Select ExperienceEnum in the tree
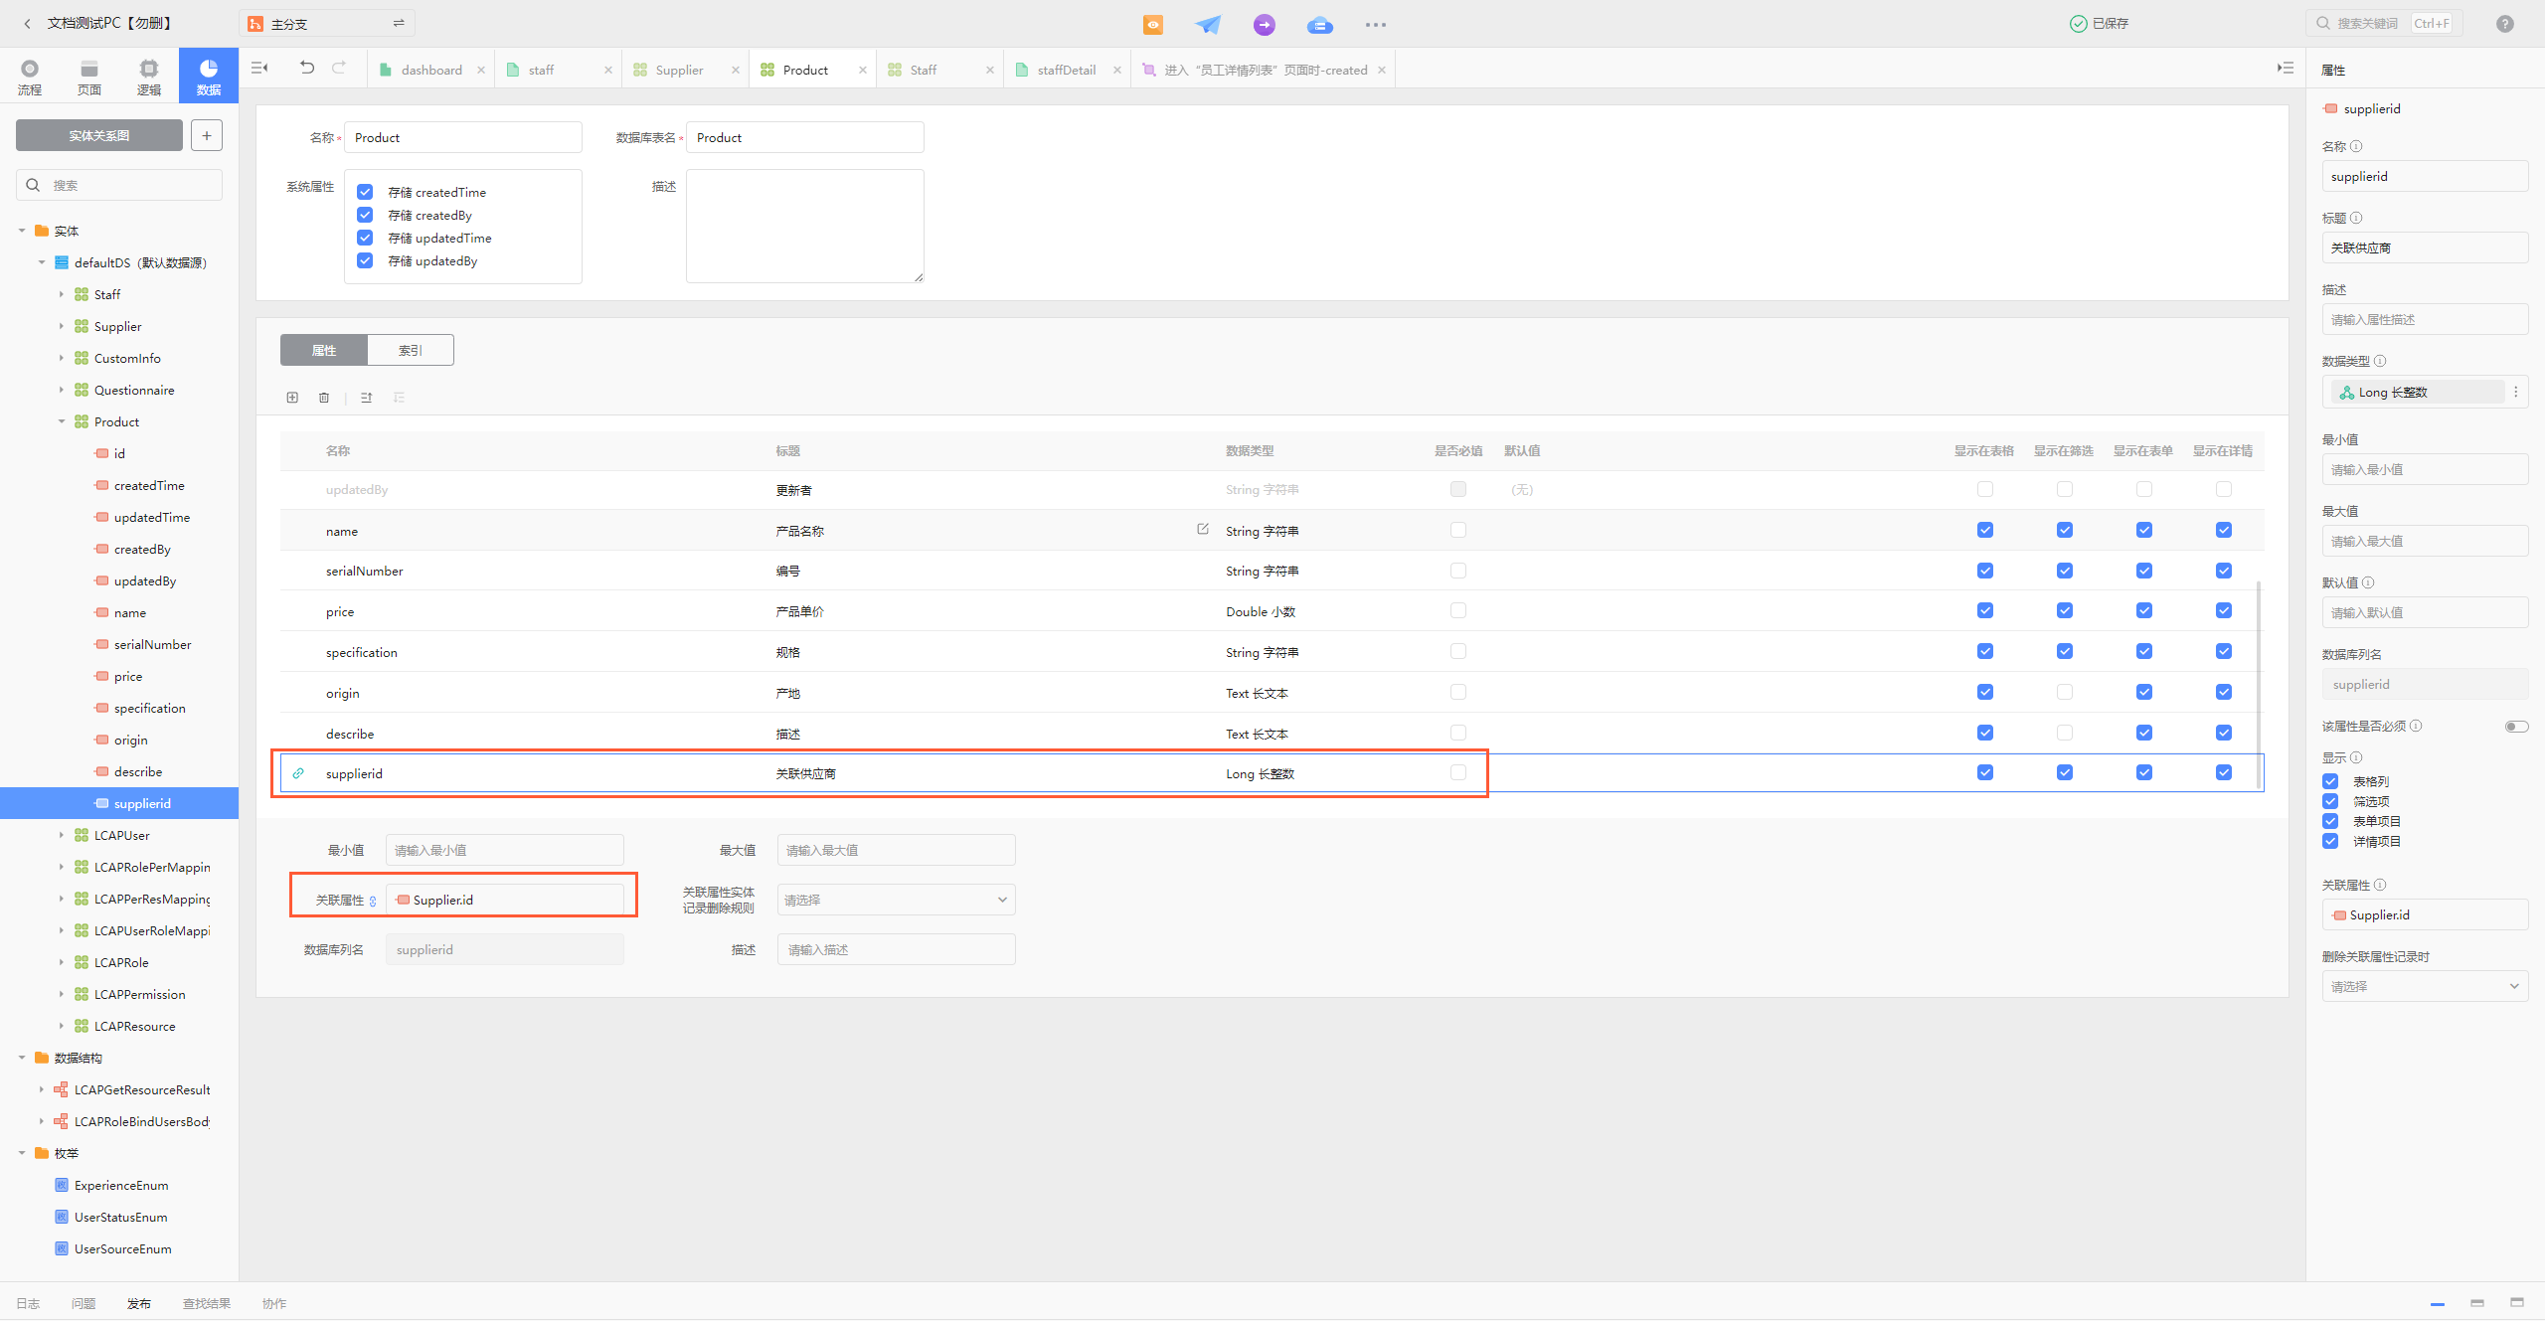Screen dimensions: 2545x1321 (x=121, y=1185)
